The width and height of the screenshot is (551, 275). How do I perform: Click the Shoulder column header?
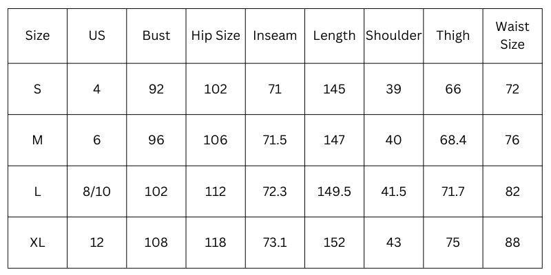[x=393, y=36]
